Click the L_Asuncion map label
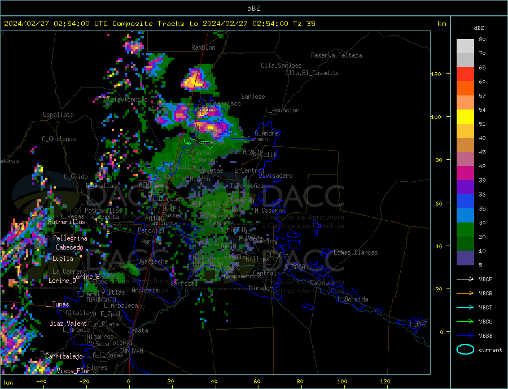Image resolution: width=508 pixels, height=389 pixels. tap(282, 110)
